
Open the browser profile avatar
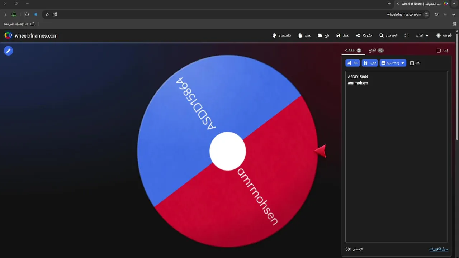pyautogui.click(x=14, y=14)
